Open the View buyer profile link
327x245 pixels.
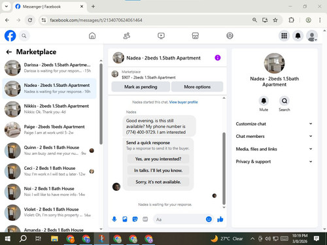[183, 102]
